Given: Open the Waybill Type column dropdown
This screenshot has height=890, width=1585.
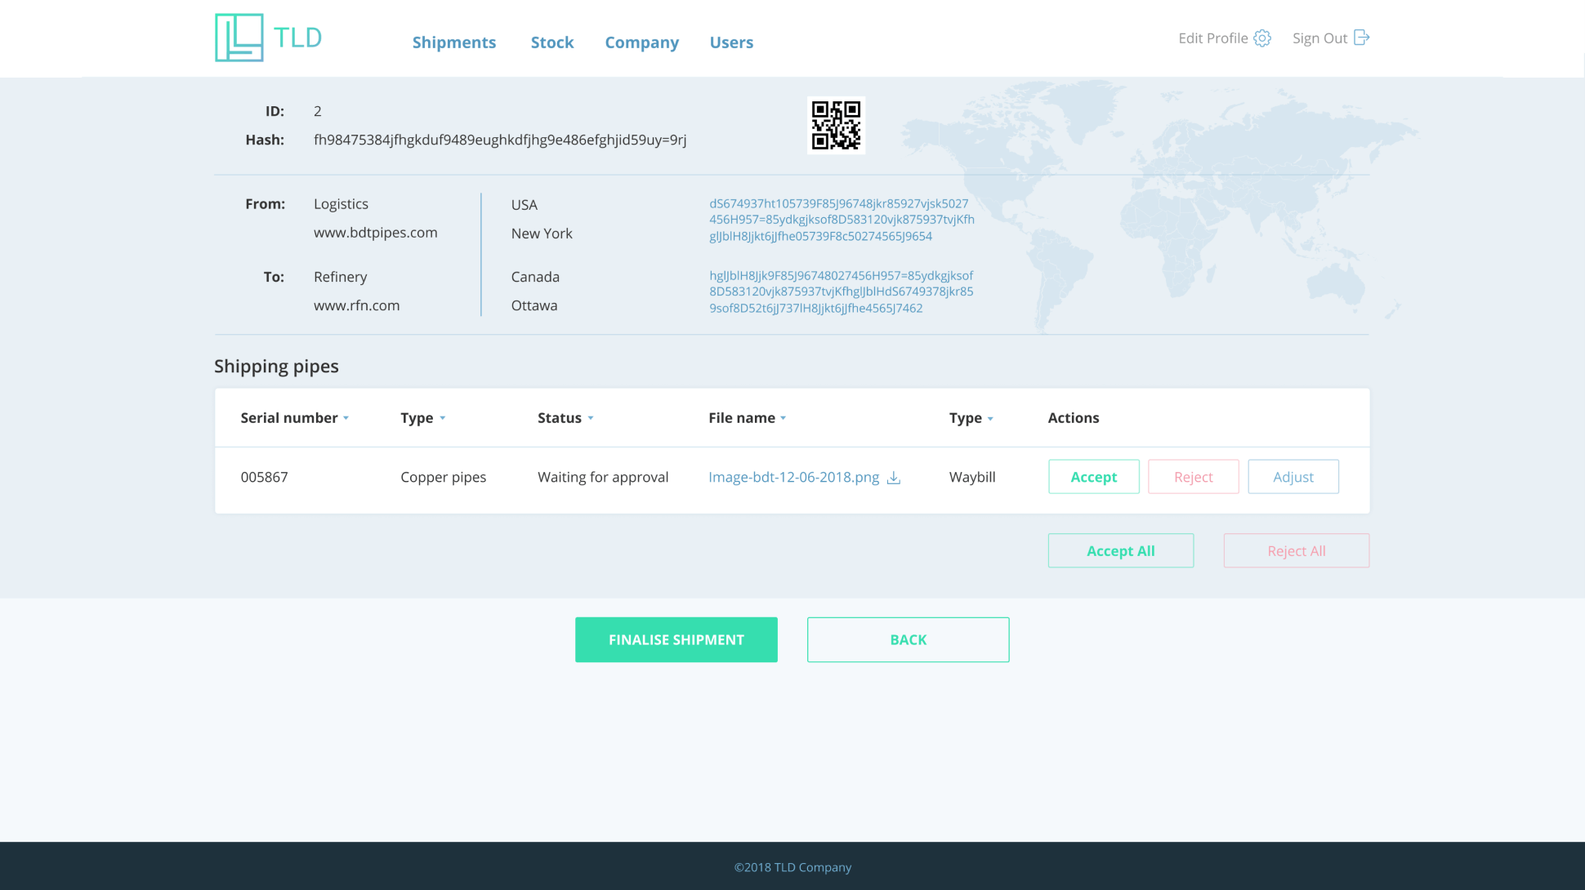Looking at the screenshot, I should click(x=990, y=418).
